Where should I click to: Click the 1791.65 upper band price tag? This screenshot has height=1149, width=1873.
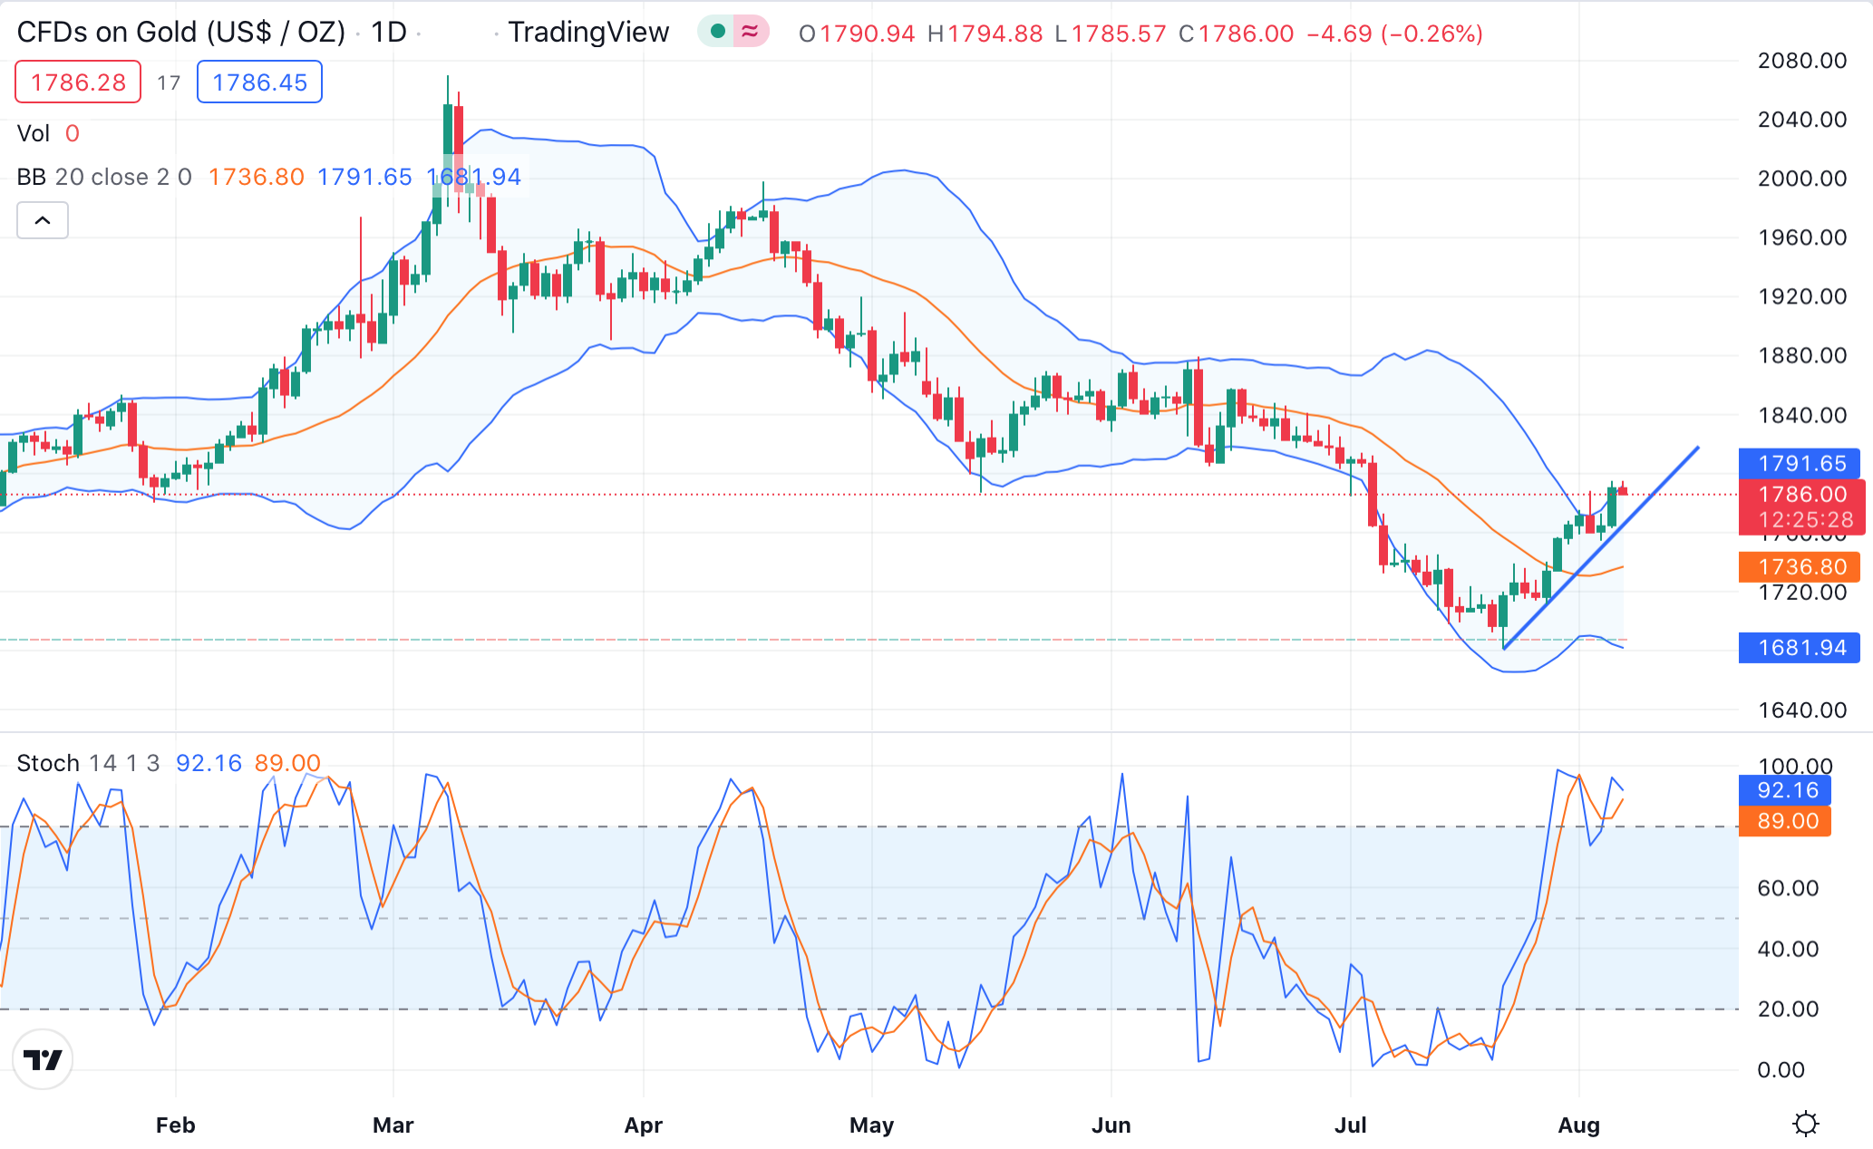click(x=1799, y=464)
